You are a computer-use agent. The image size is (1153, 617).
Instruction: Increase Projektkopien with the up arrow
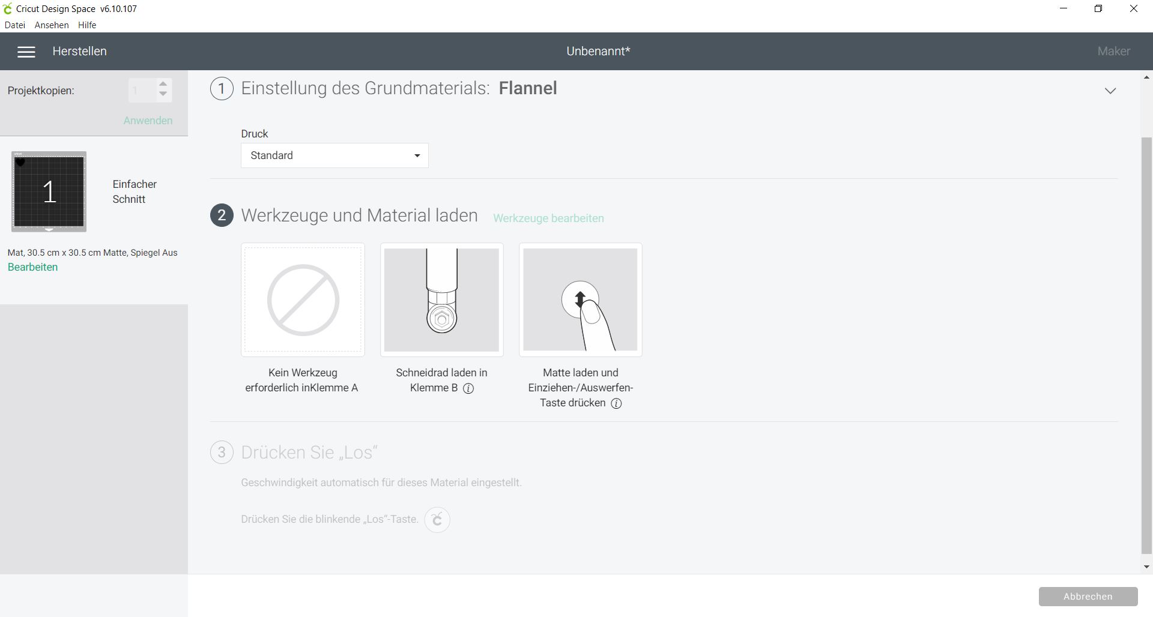(x=163, y=85)
